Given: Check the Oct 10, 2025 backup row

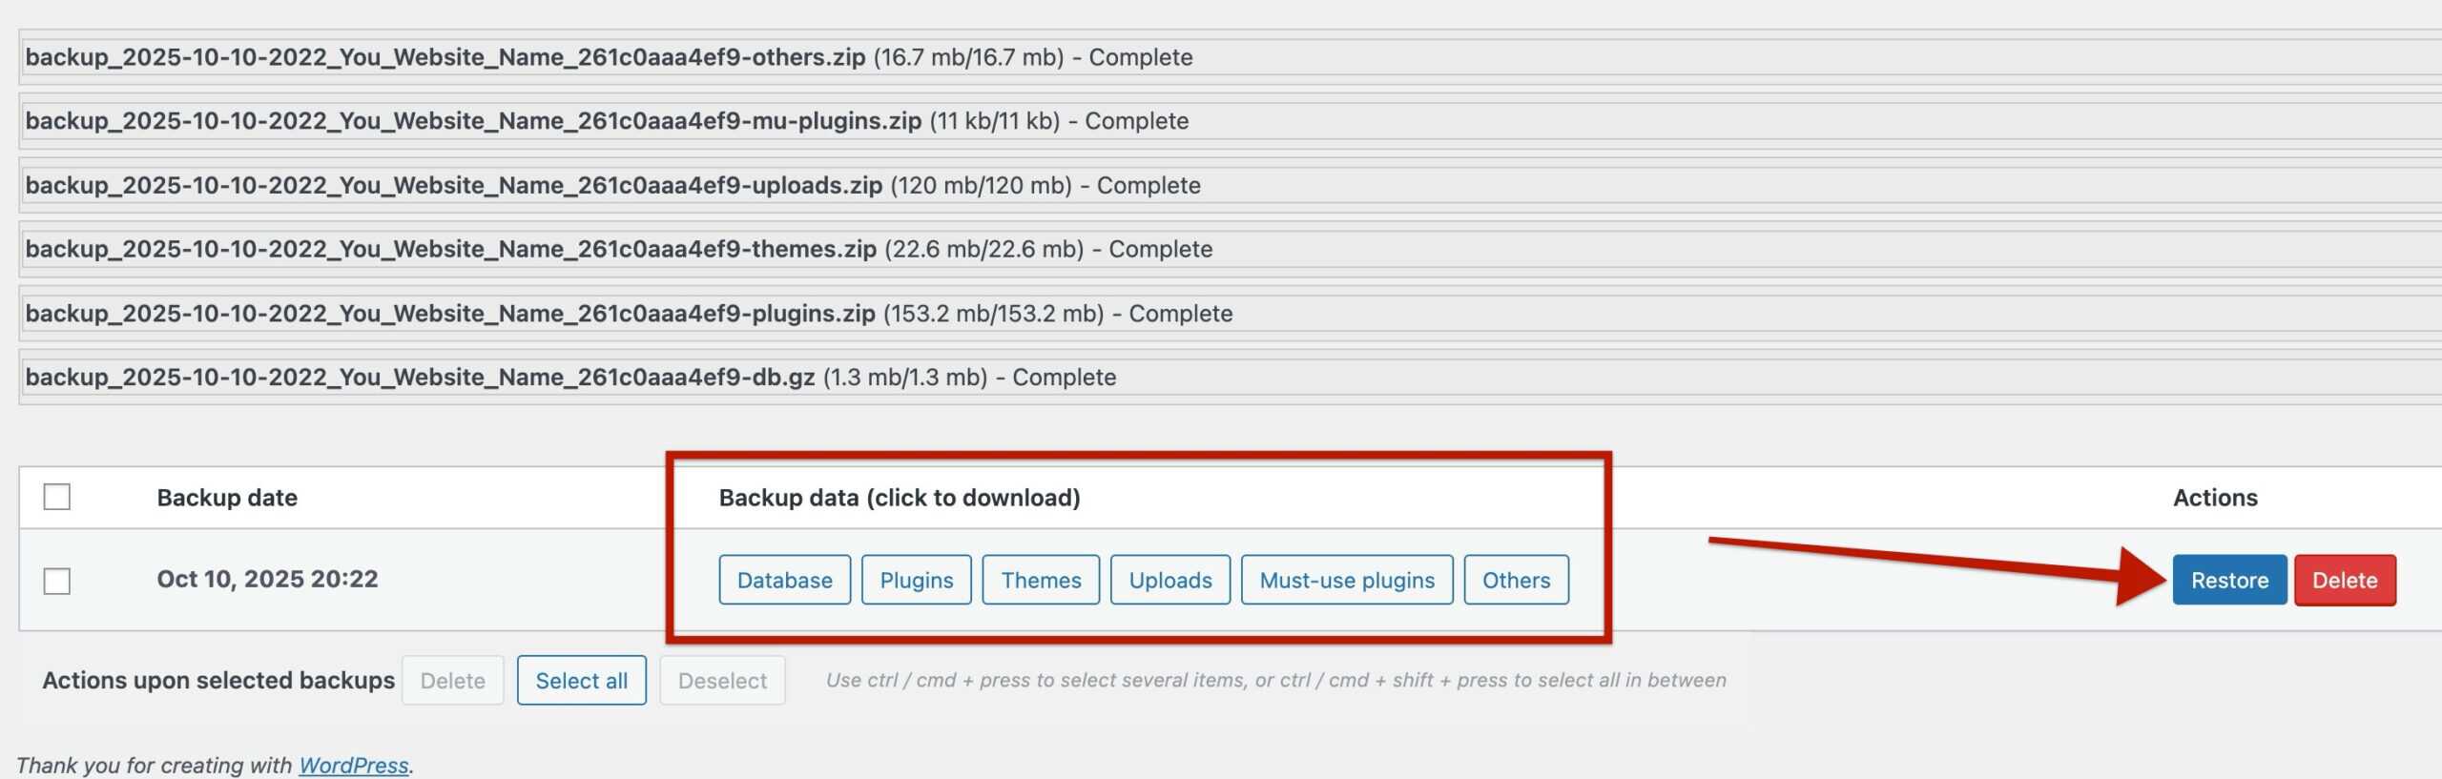Looking at the screenshot, I should click(57, 581).
